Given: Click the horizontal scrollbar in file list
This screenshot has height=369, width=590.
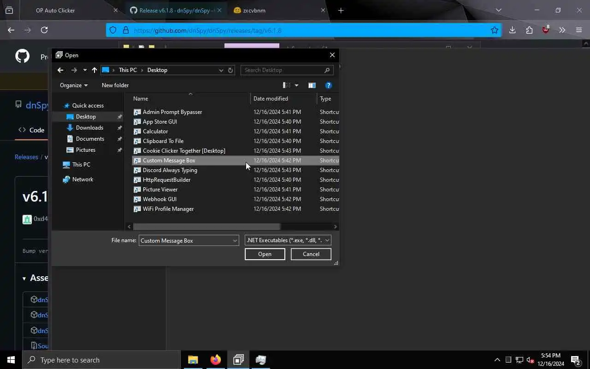Looking at the screenshot, I should (x=206, y=226).
